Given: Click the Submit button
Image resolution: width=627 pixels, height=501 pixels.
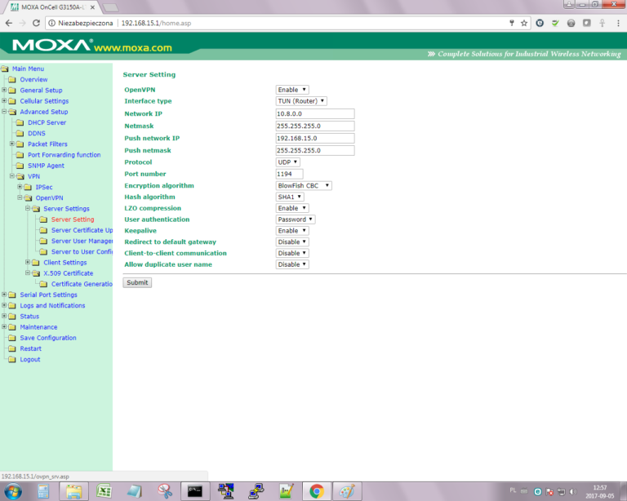Looking at the screenshot, I should click(x=137, y=282).
